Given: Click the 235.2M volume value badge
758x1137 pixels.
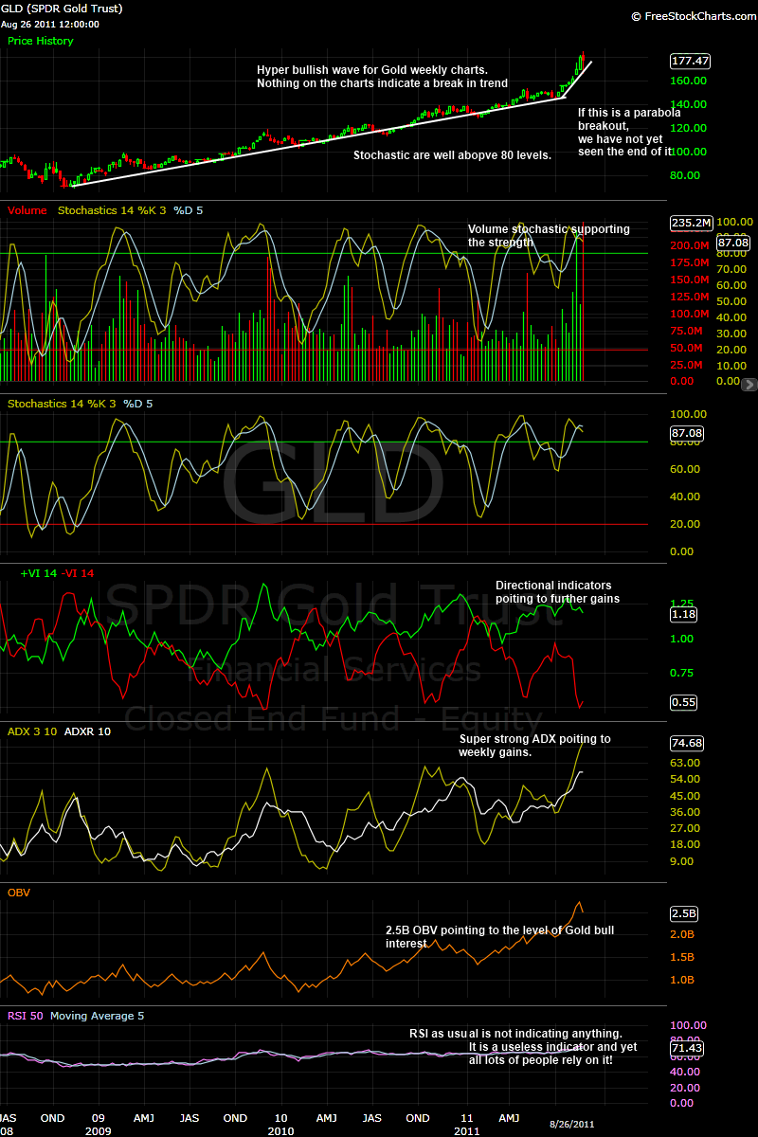Looking at the screenshot, I should pos(690,223).
